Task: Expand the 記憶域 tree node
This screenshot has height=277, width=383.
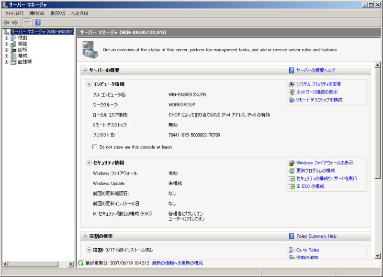Action: 6,62
